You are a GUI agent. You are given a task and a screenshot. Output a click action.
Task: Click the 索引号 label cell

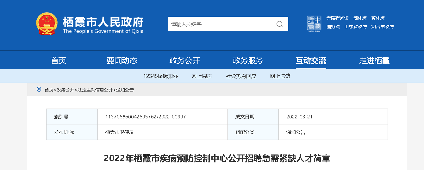[72, 116]
